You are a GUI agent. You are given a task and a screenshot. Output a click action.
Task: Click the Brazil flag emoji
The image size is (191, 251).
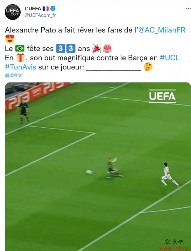click(x=20, y=48)
